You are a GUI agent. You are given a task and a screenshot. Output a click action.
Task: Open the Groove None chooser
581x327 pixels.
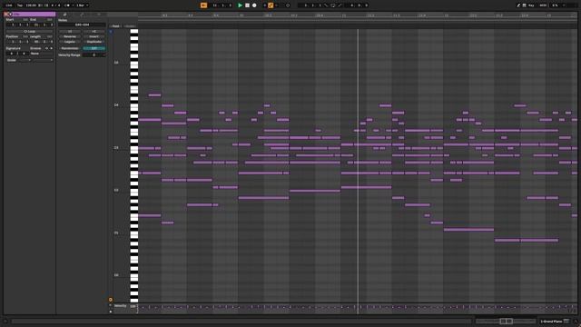pos(41,54)
